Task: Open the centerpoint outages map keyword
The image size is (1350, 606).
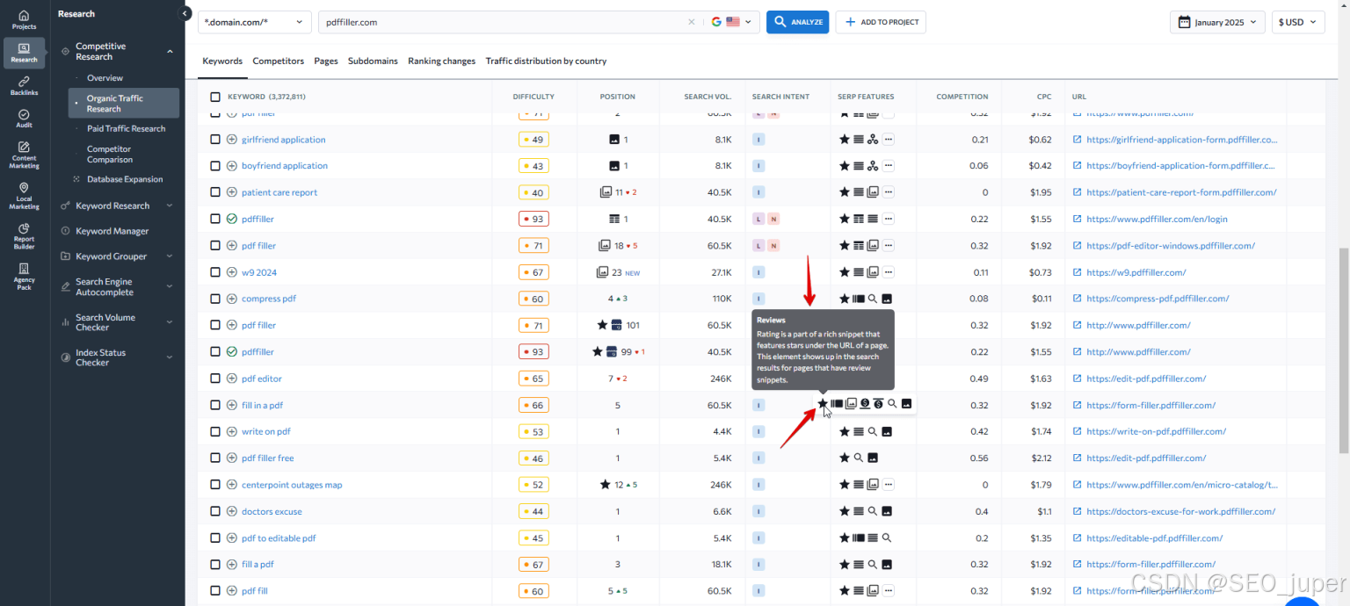Action: (292, 485)
